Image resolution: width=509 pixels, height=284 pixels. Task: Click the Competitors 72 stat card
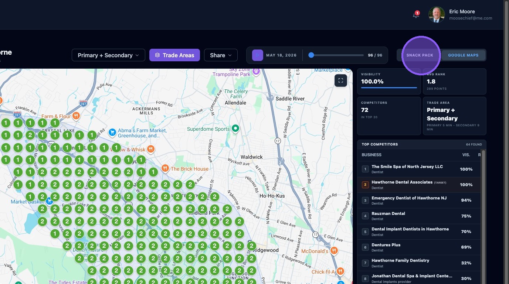(389, 116)
